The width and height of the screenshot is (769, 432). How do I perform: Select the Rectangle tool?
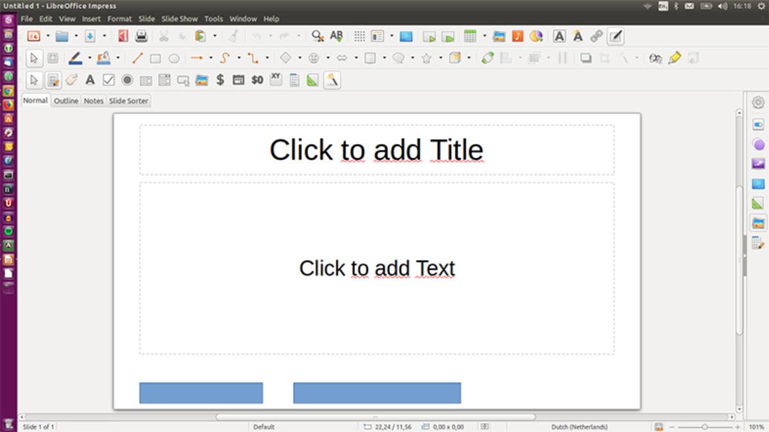157,58
